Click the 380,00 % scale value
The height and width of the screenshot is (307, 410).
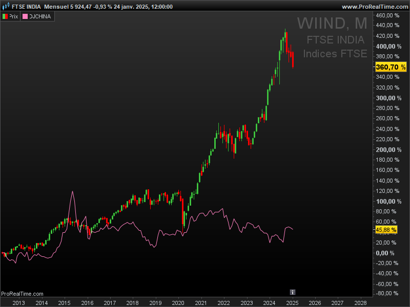coord(387,56)
